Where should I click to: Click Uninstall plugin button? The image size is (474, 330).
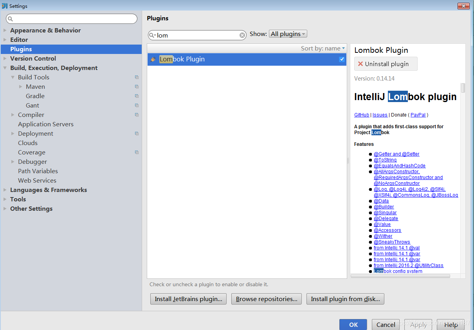pos(386,64)
